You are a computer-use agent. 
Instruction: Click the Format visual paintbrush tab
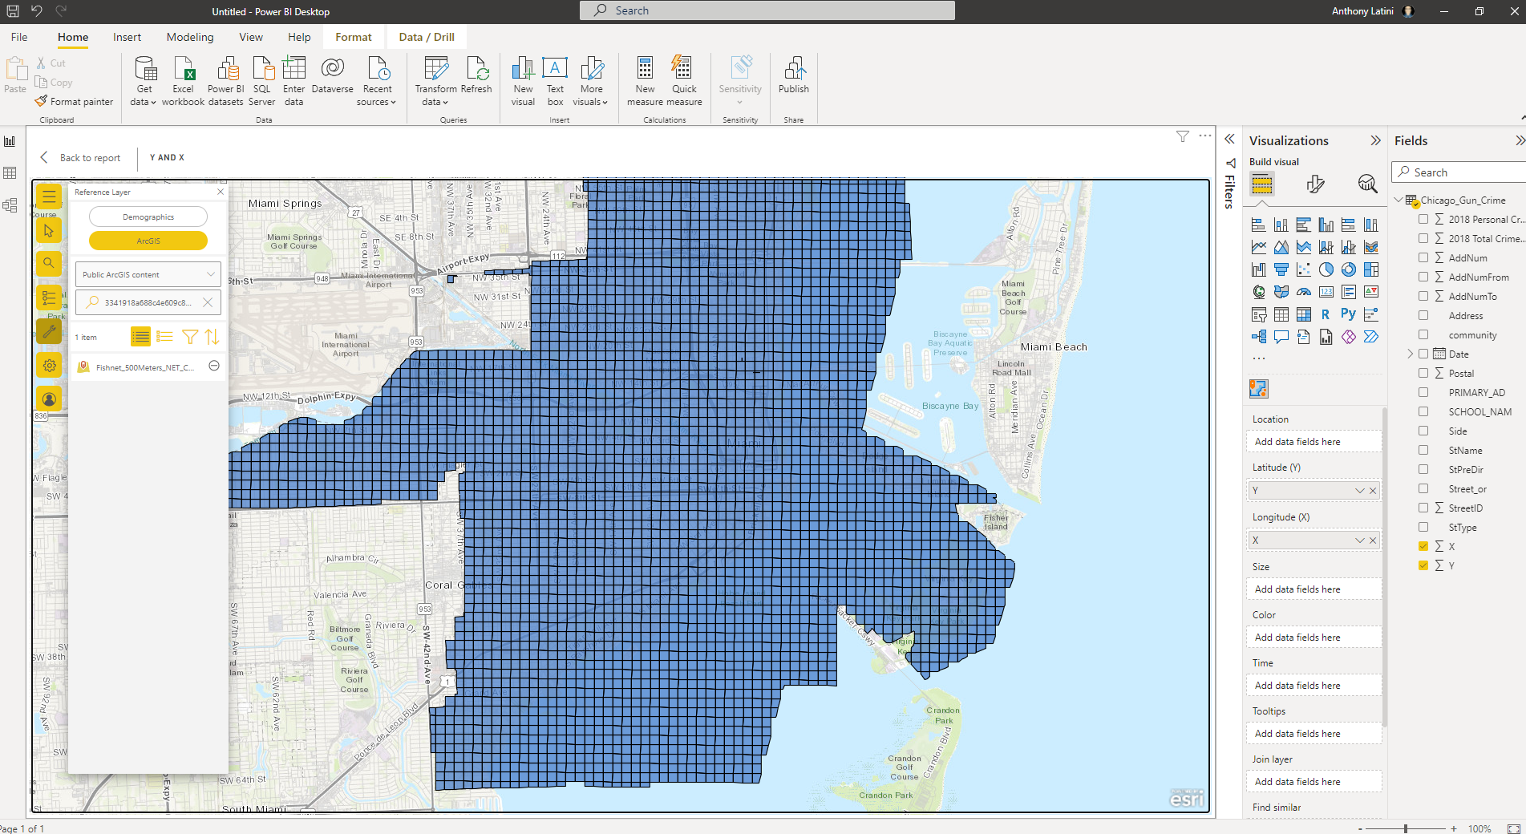point(1315,184)
